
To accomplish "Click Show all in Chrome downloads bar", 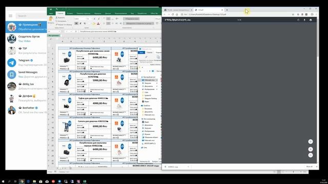I will click(309, 167).
